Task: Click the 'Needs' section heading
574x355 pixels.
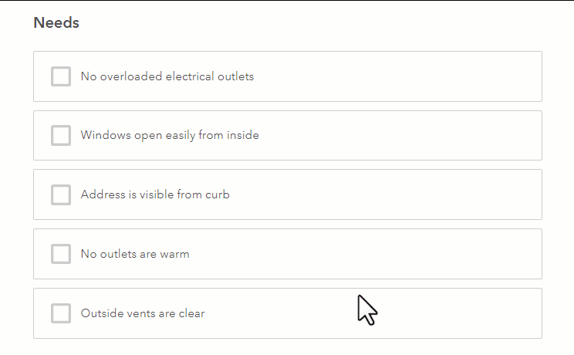Action: [x=56, y=23]
